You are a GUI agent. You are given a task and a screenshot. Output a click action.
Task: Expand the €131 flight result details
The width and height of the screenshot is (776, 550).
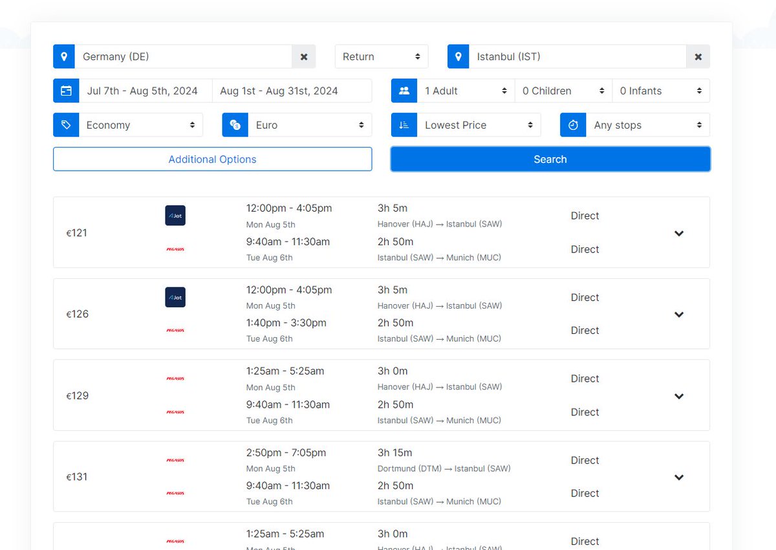pyautogui.click(x=679, y=478)
